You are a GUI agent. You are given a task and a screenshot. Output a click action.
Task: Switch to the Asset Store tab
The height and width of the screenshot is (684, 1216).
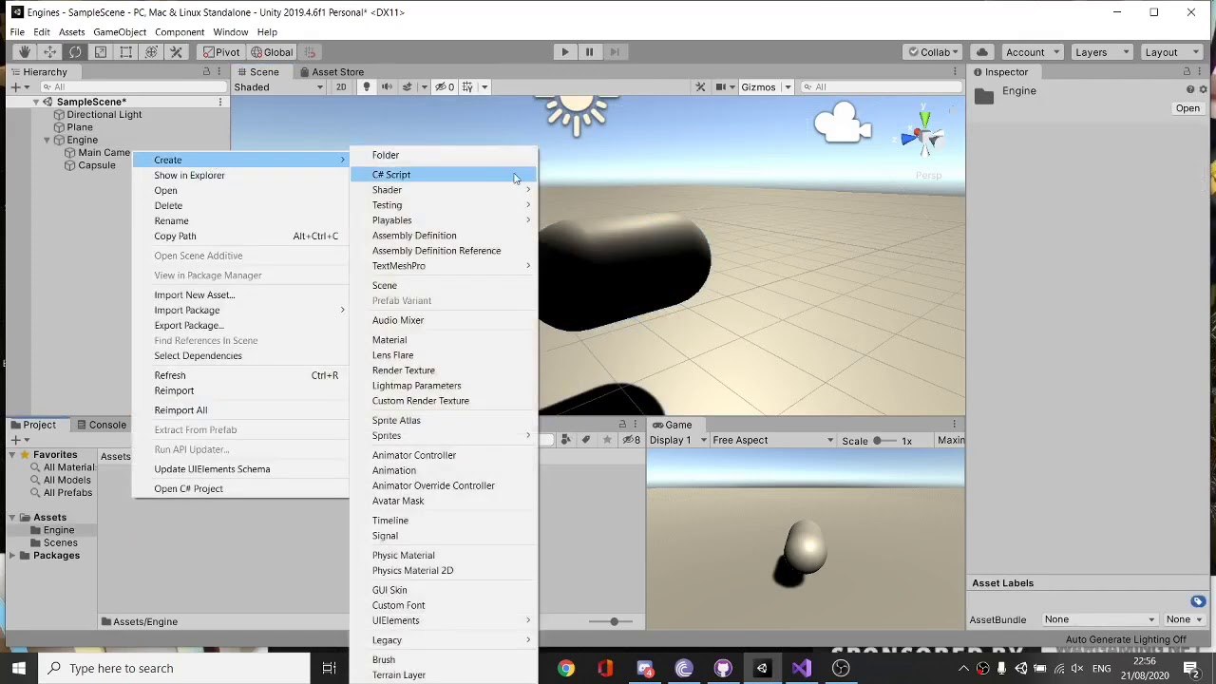click(332, 71)
